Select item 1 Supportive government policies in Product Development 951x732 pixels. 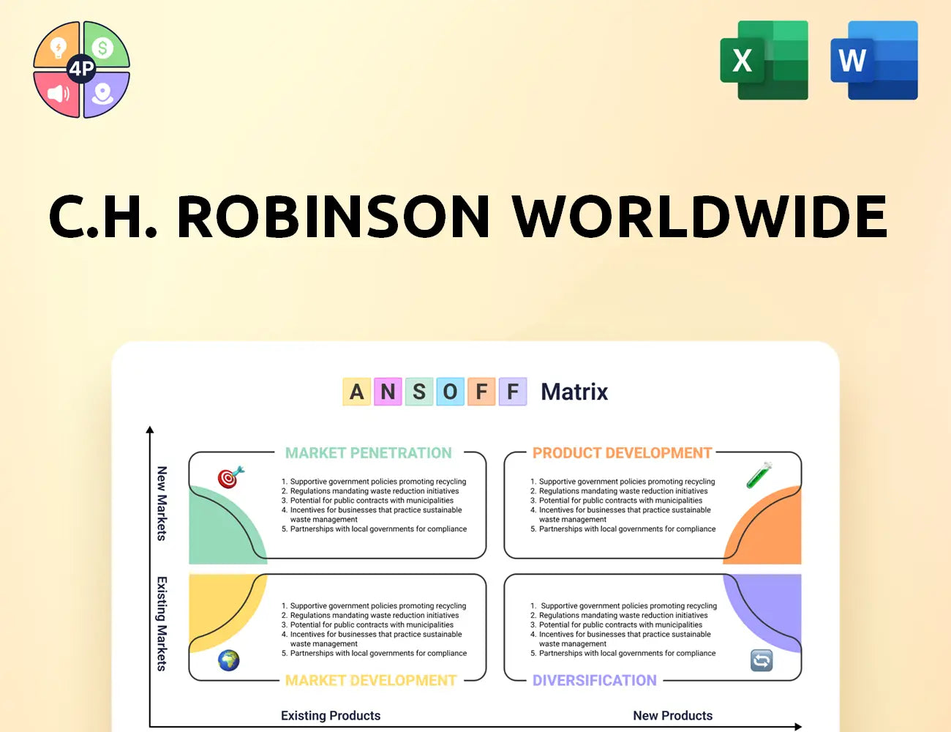[x=623, y=482]
